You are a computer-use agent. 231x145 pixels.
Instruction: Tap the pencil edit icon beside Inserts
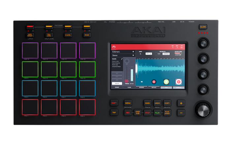[x=122, y=59]
